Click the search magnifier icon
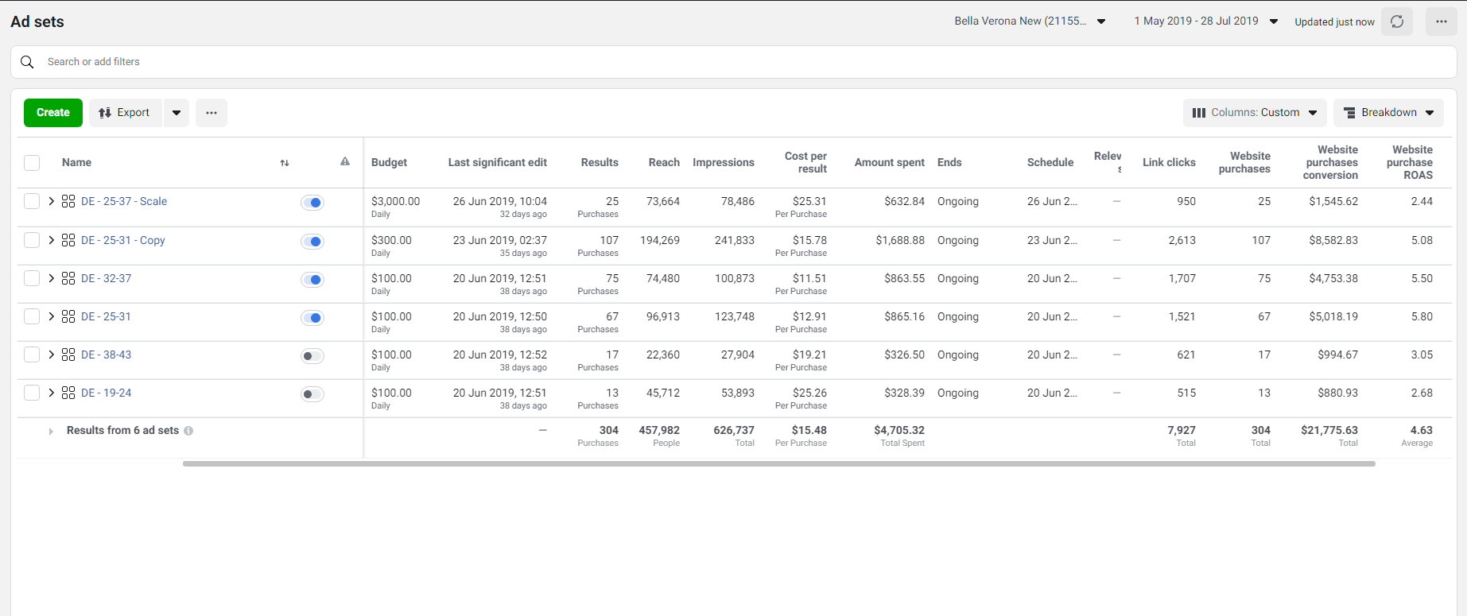This screenshot has height=616, width=1467. tap(27, 62)
